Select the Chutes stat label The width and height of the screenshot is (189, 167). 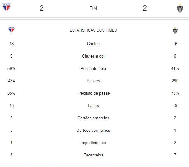(93, 44)
